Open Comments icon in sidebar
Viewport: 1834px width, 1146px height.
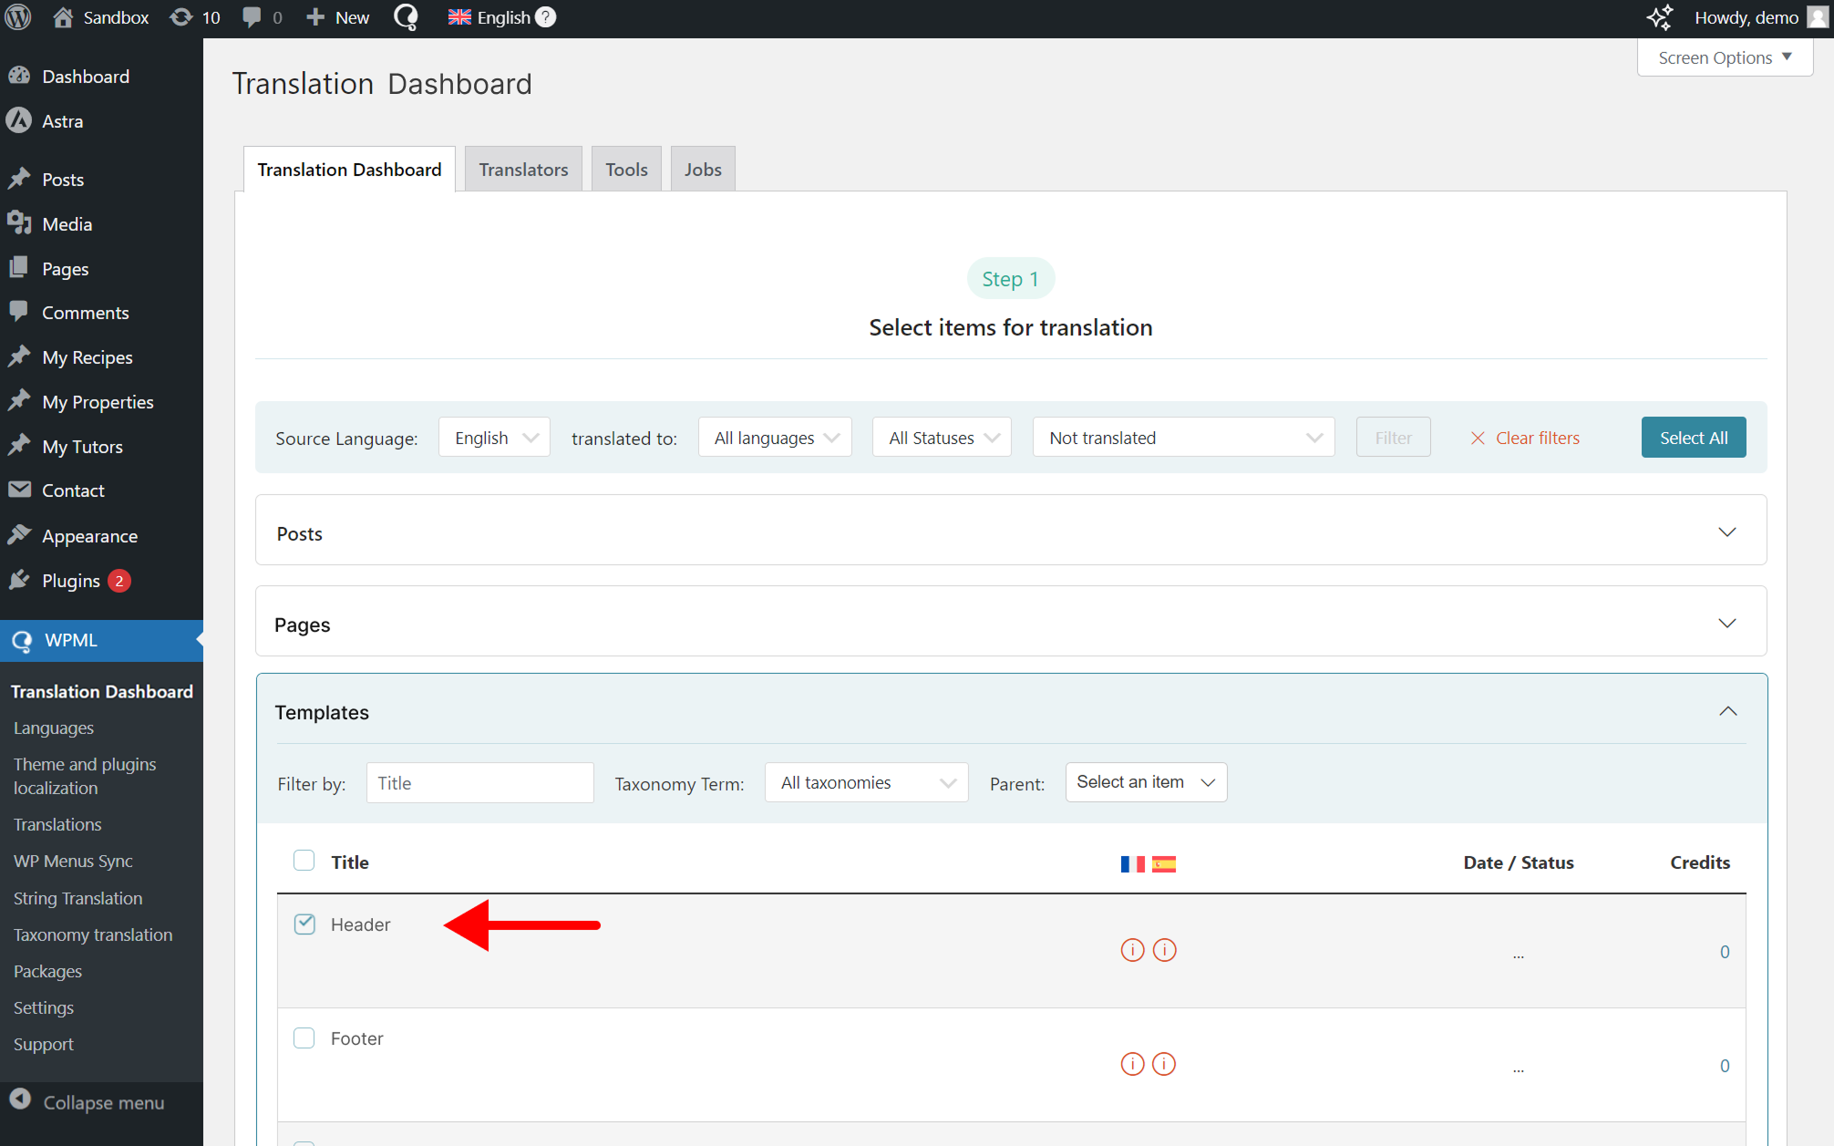(19, 312)
